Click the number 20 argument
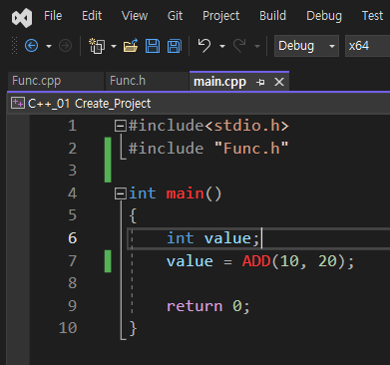Screen dimensions: 390x365 coord(327,261)
